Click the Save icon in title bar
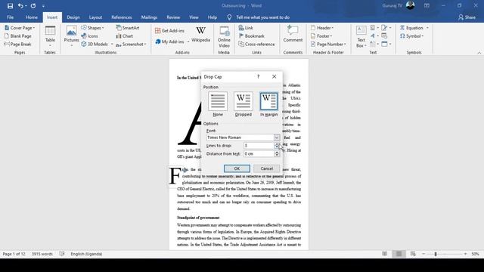 pyautogui.click(x=10, y=6)
